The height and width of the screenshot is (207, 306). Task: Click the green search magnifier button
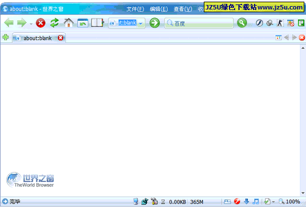pyautogui.click(x=242, y=23)
